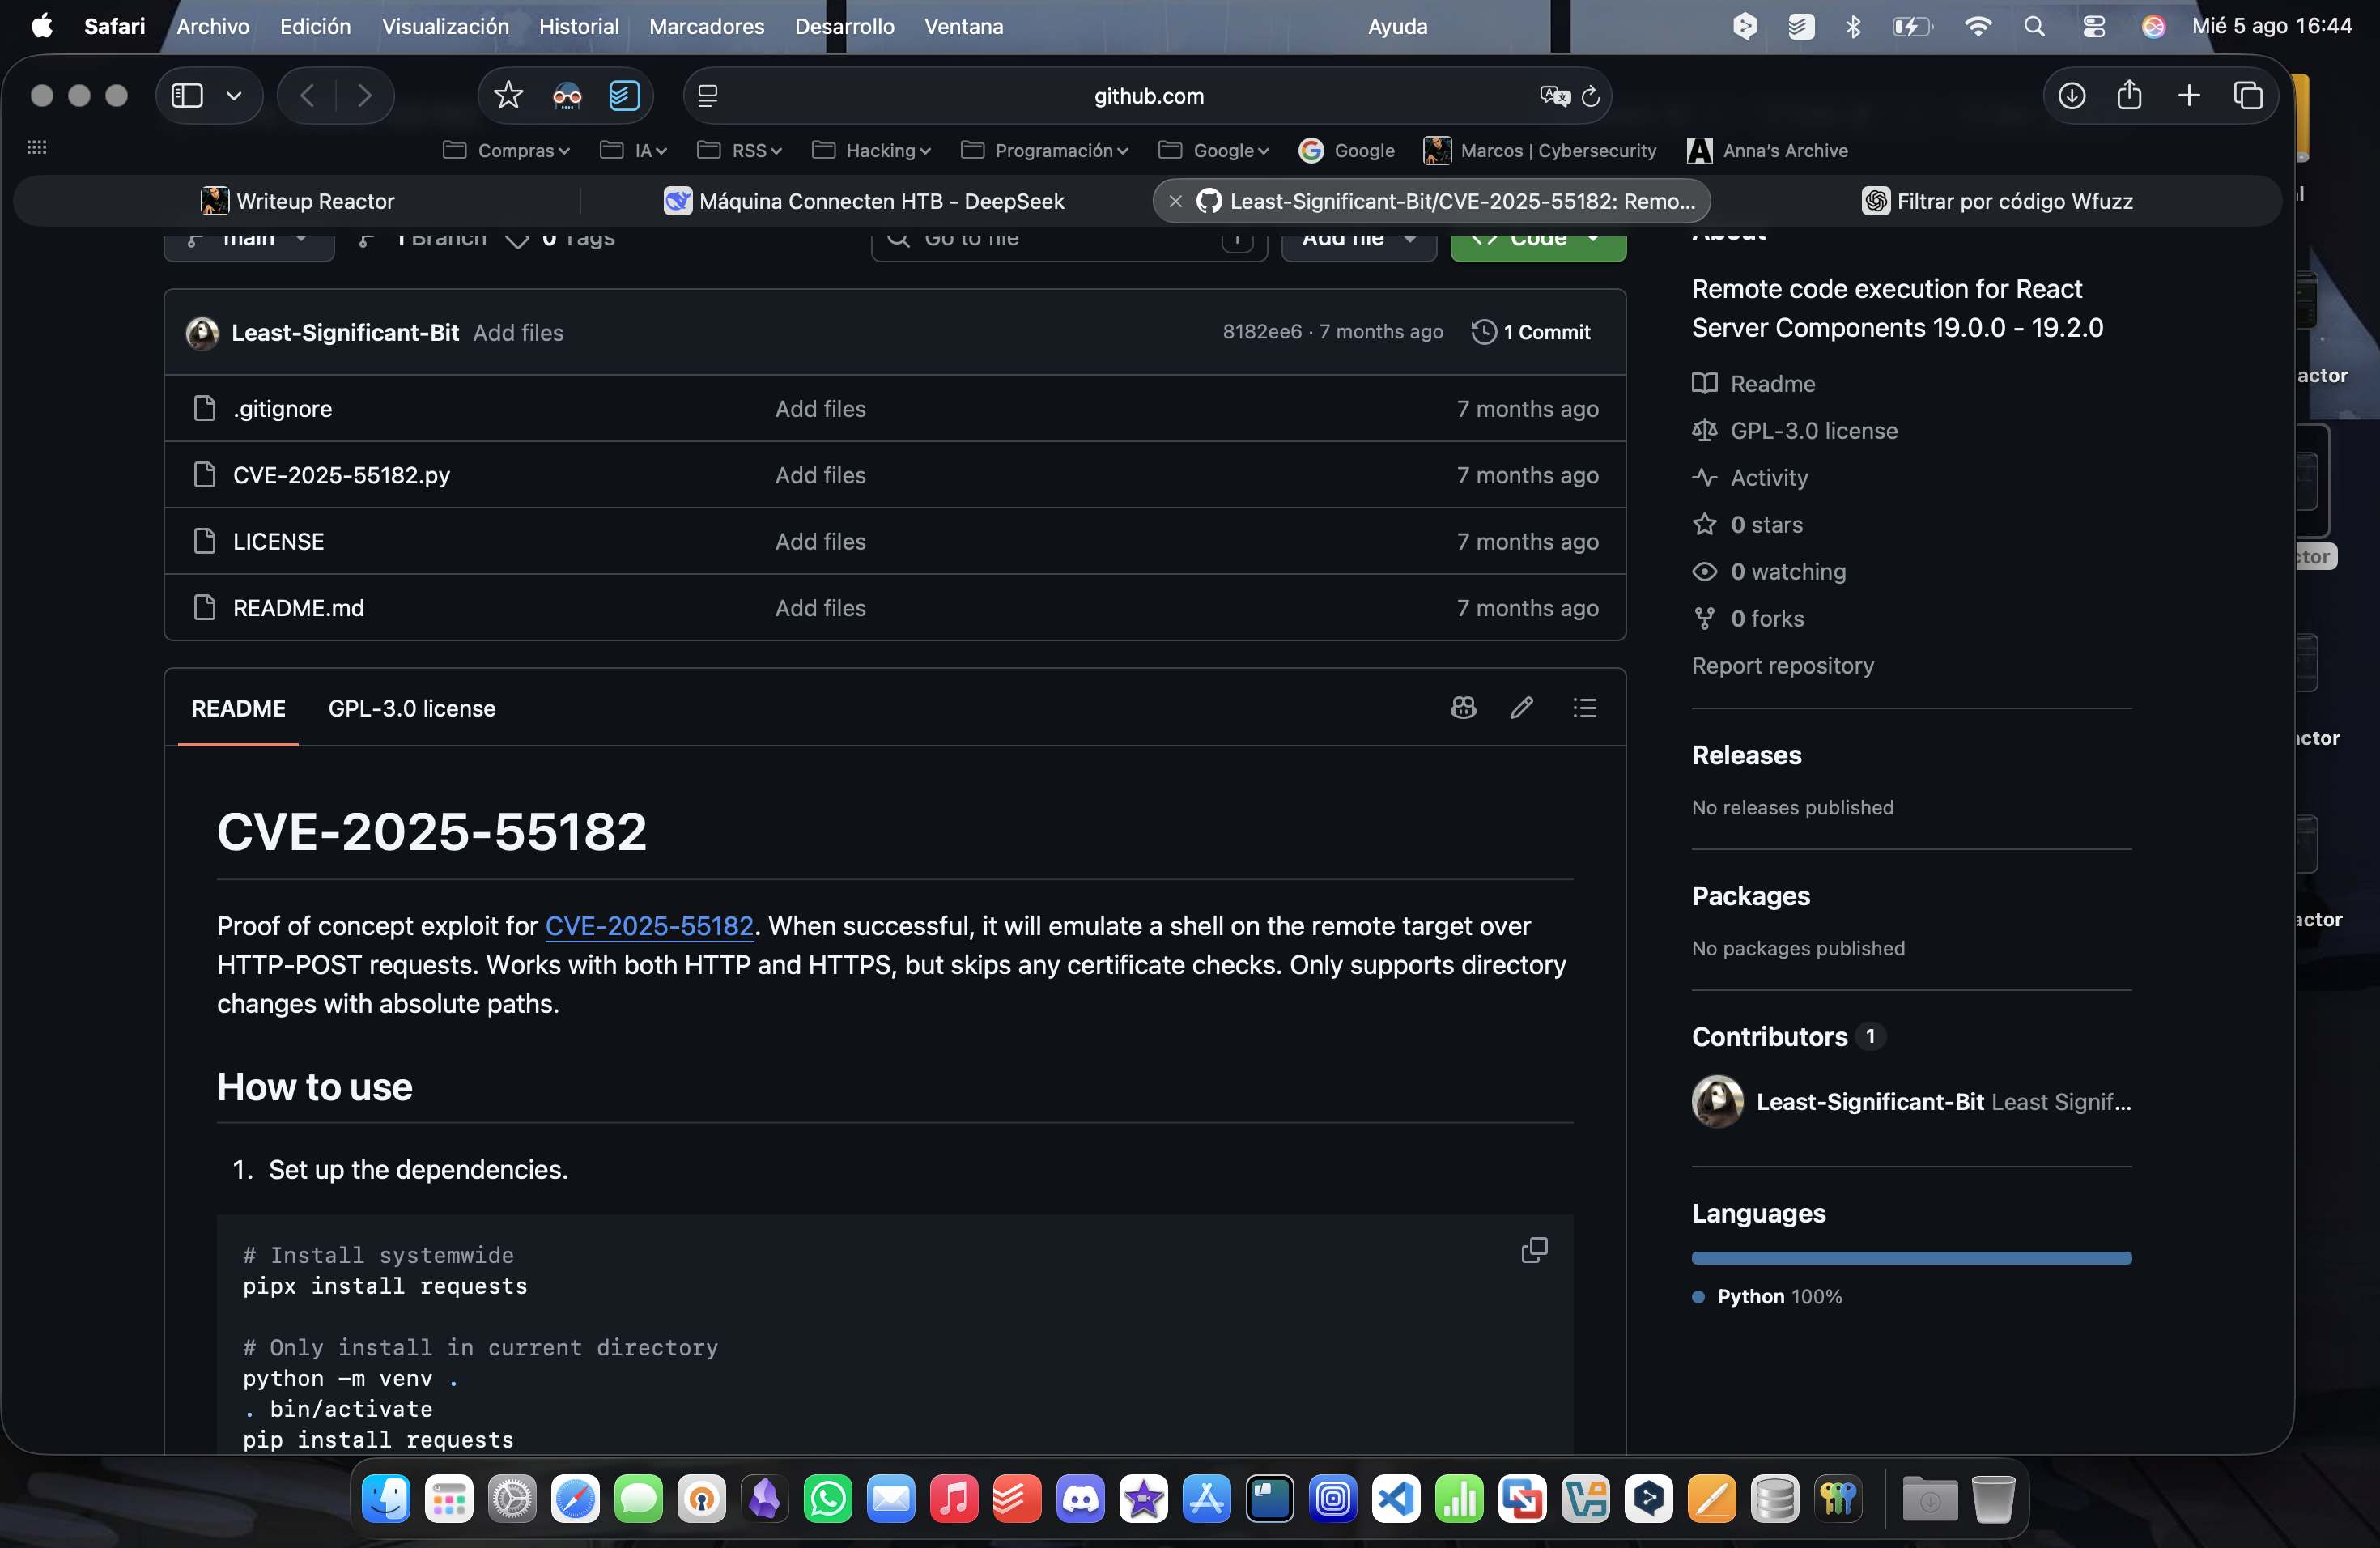The height and width of the screenshot is (1548, 2380).
Task: Open commit hash 8182ee6
Action: (1262, 332)
